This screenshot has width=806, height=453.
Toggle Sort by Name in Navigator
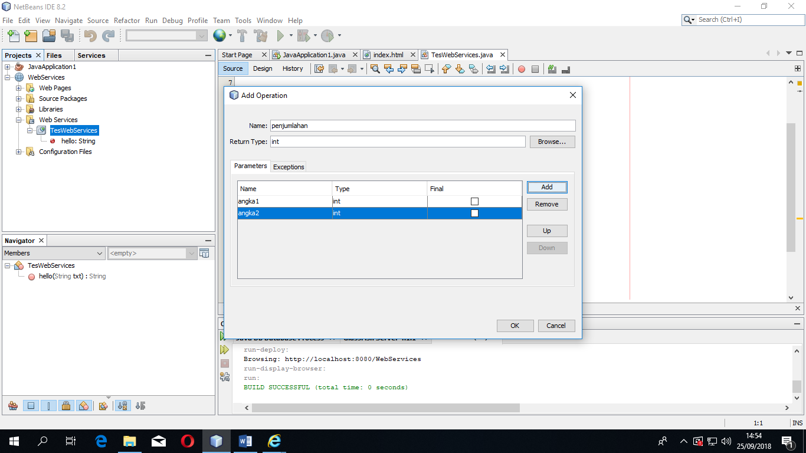(x=123, y=406)
